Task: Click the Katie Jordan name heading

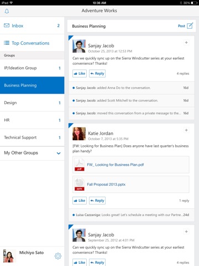Action: pos(101,133)
